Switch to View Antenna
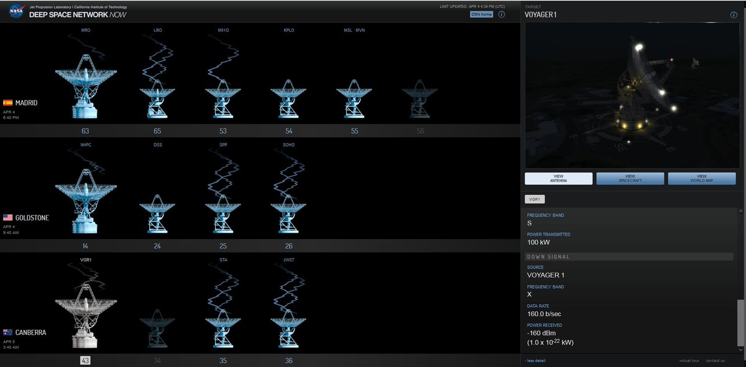 tap(558, 179)
